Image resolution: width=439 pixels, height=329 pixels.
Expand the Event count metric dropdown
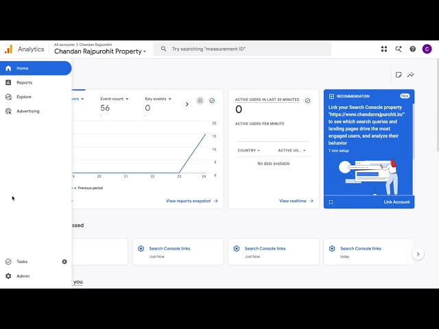coord(115,99)
